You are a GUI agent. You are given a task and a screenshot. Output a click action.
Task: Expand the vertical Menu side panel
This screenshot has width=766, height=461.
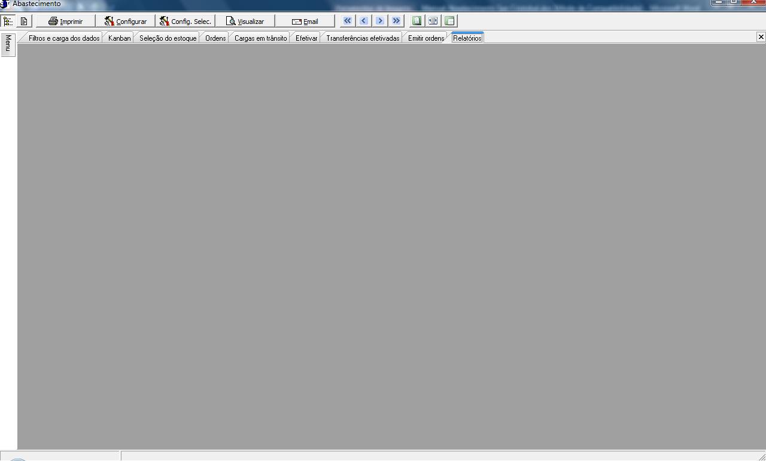(x=8, y=45)
